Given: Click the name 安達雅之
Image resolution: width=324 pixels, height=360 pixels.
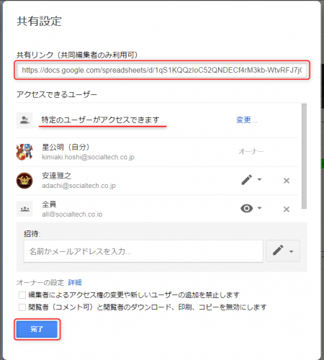Looking at the screenshot, I should point(57,176).
